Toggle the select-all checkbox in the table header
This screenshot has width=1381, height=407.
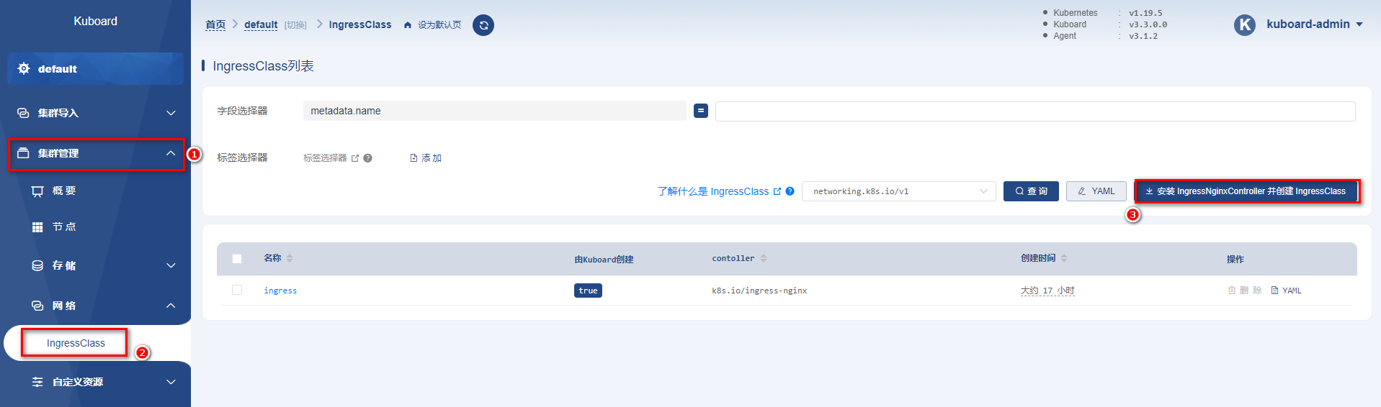pyautogui.click(x=237, y=259)
